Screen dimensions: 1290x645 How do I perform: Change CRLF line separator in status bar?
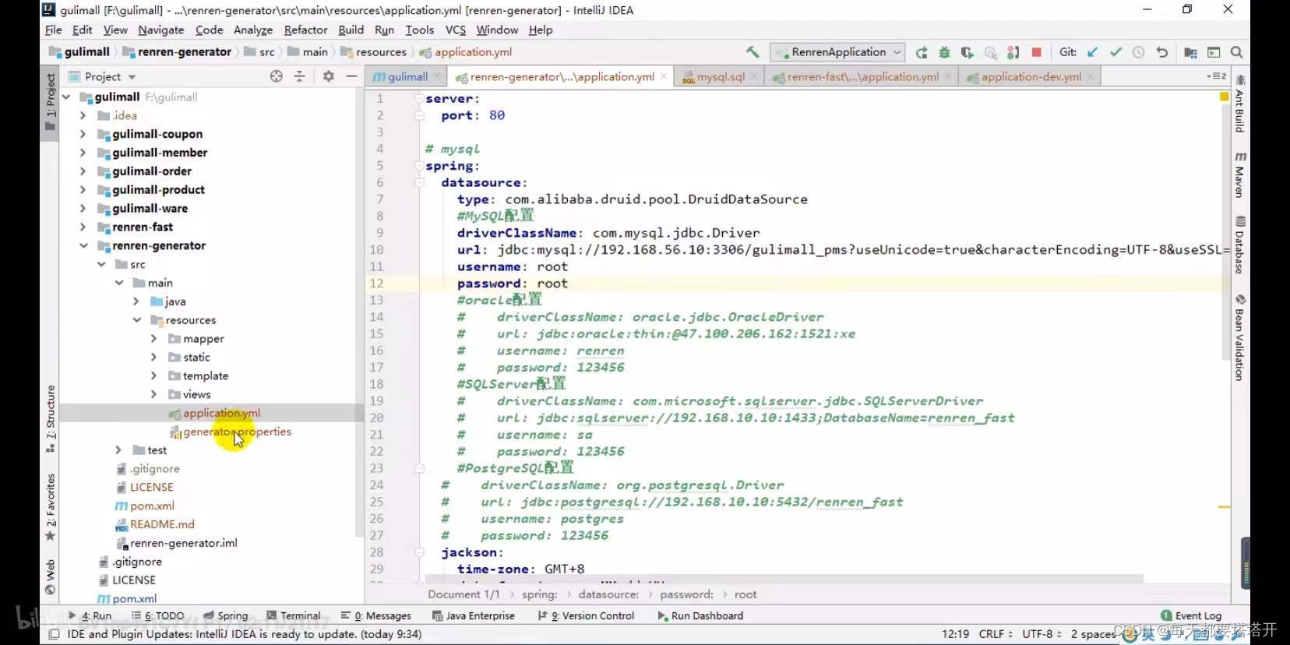(x=996, y=634)
